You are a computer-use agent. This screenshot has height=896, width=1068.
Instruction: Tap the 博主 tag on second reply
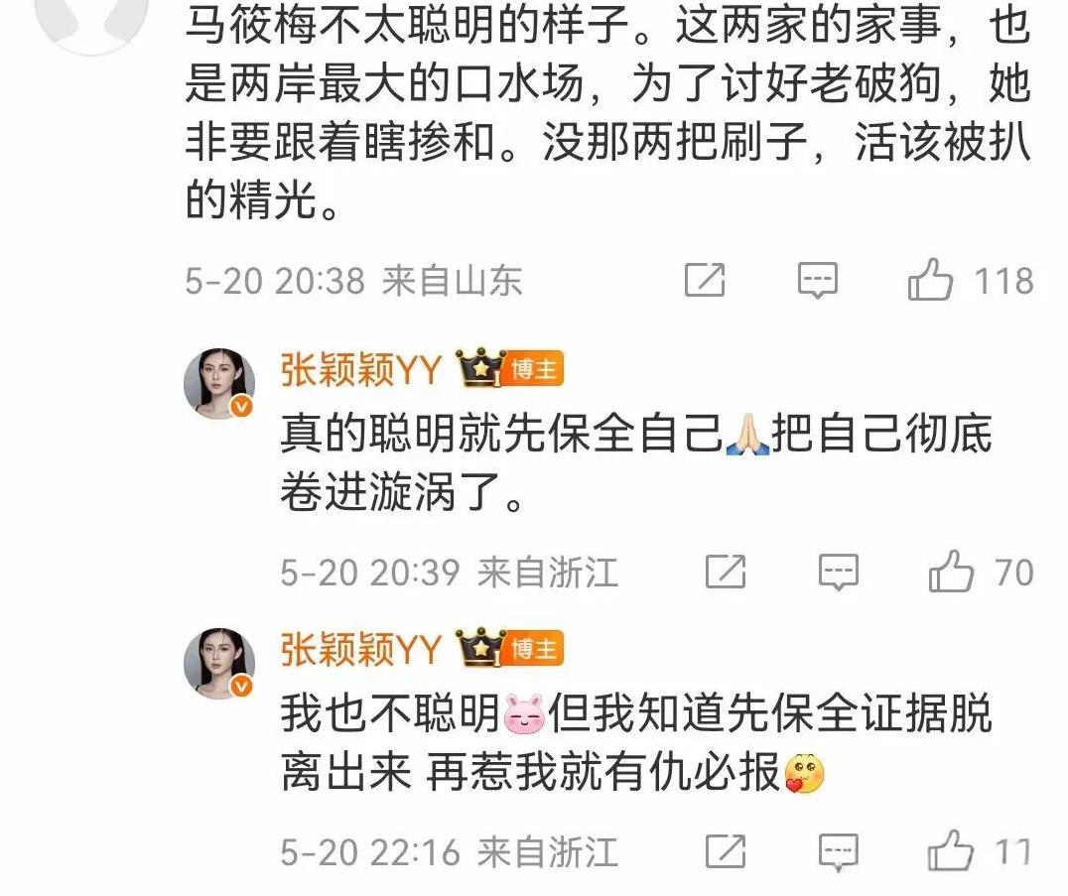pos(535,648)
